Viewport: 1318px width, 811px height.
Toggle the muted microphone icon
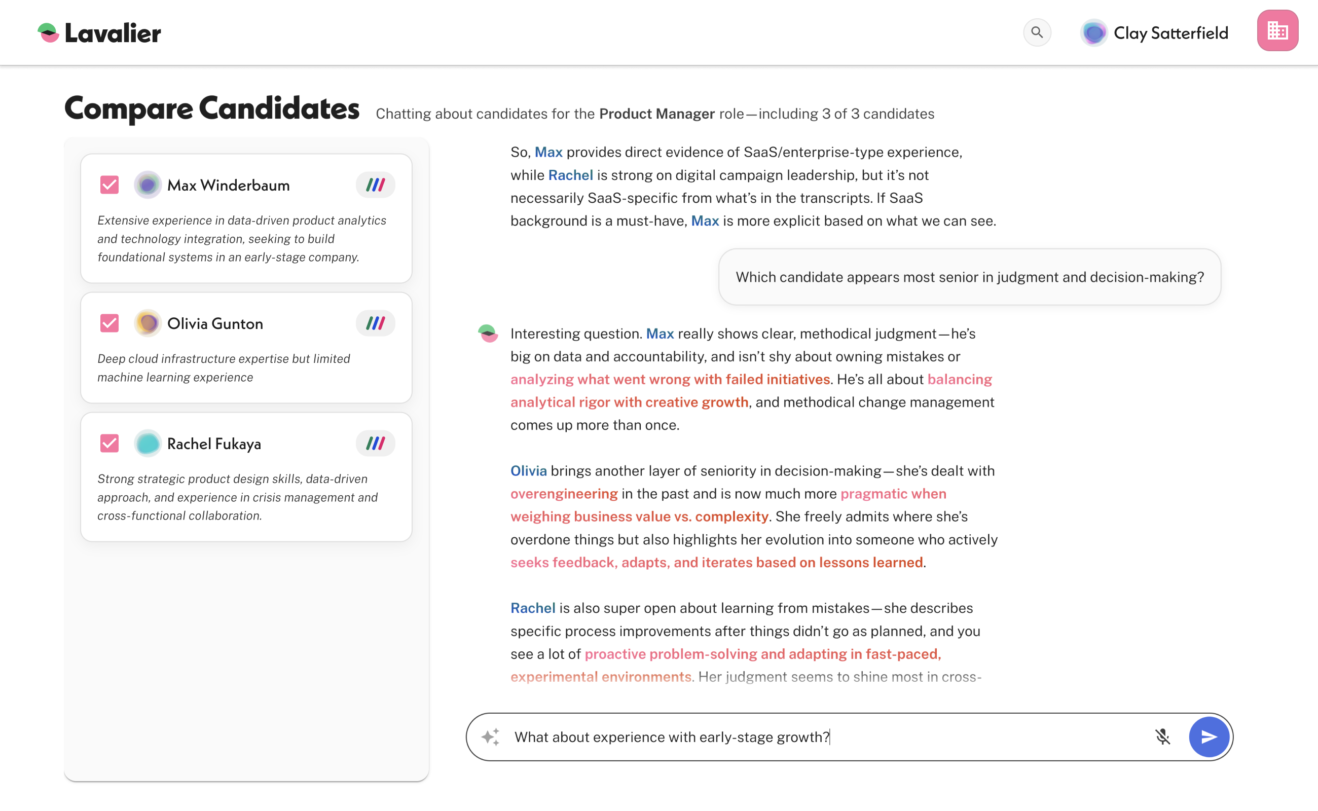[x=1162, y=737]
